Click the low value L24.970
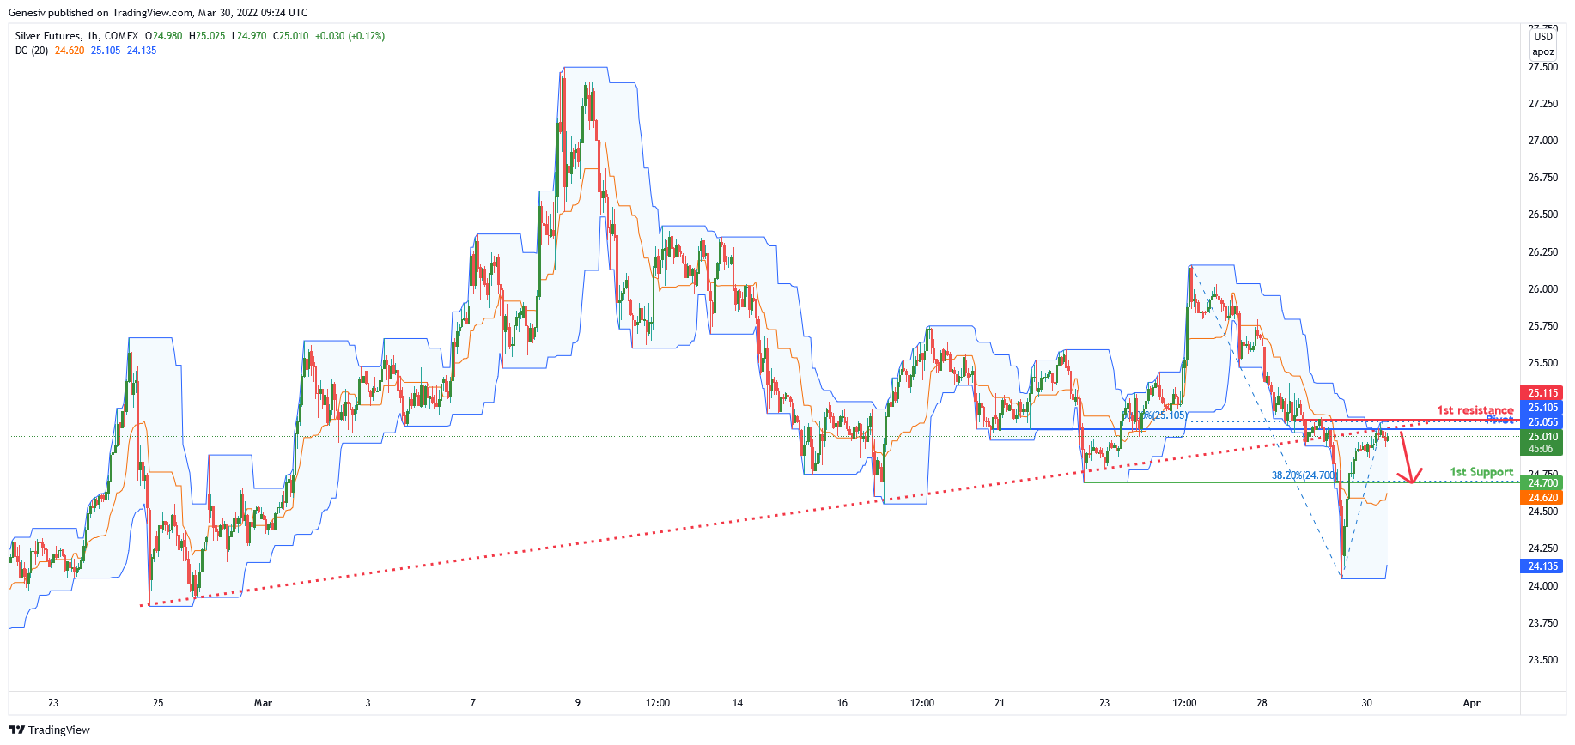This screenshot has width=1575, height=745. [x=249, y=36]
